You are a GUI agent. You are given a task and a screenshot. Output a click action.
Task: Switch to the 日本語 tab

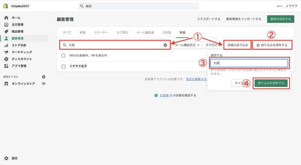point(167,33)
